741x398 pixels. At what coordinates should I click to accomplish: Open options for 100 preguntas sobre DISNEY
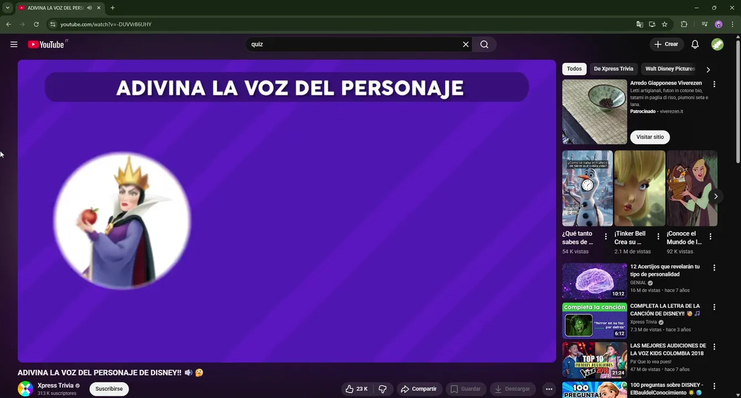click(x=714, y=386)
